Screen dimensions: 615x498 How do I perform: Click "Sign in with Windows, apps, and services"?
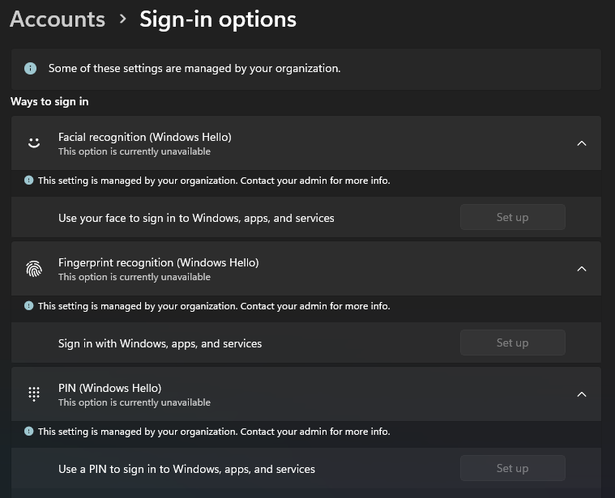(x=160, y=343)
